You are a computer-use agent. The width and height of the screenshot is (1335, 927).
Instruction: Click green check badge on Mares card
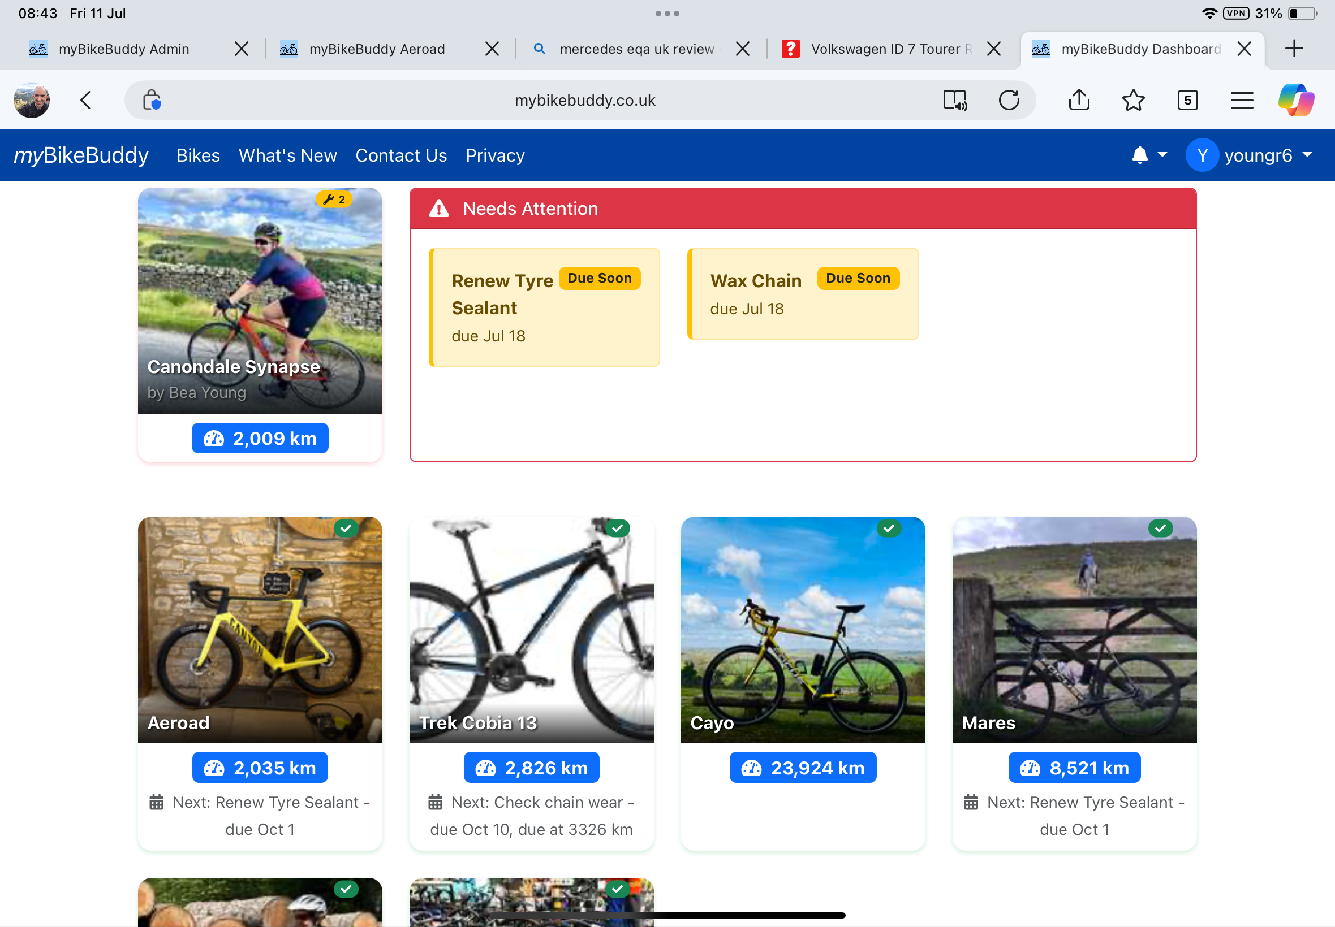tap(1161, 529)
